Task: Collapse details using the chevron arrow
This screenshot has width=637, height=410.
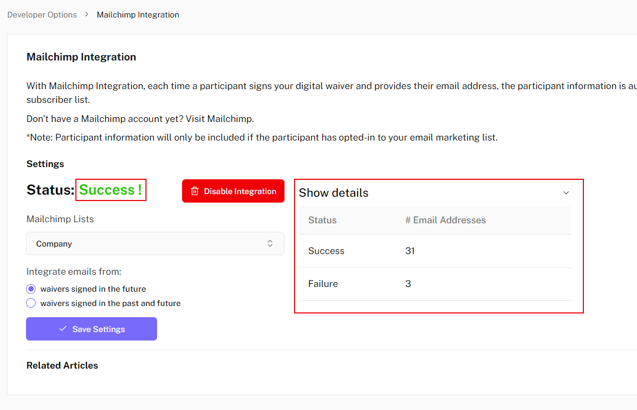Action: tap(566, 193)
